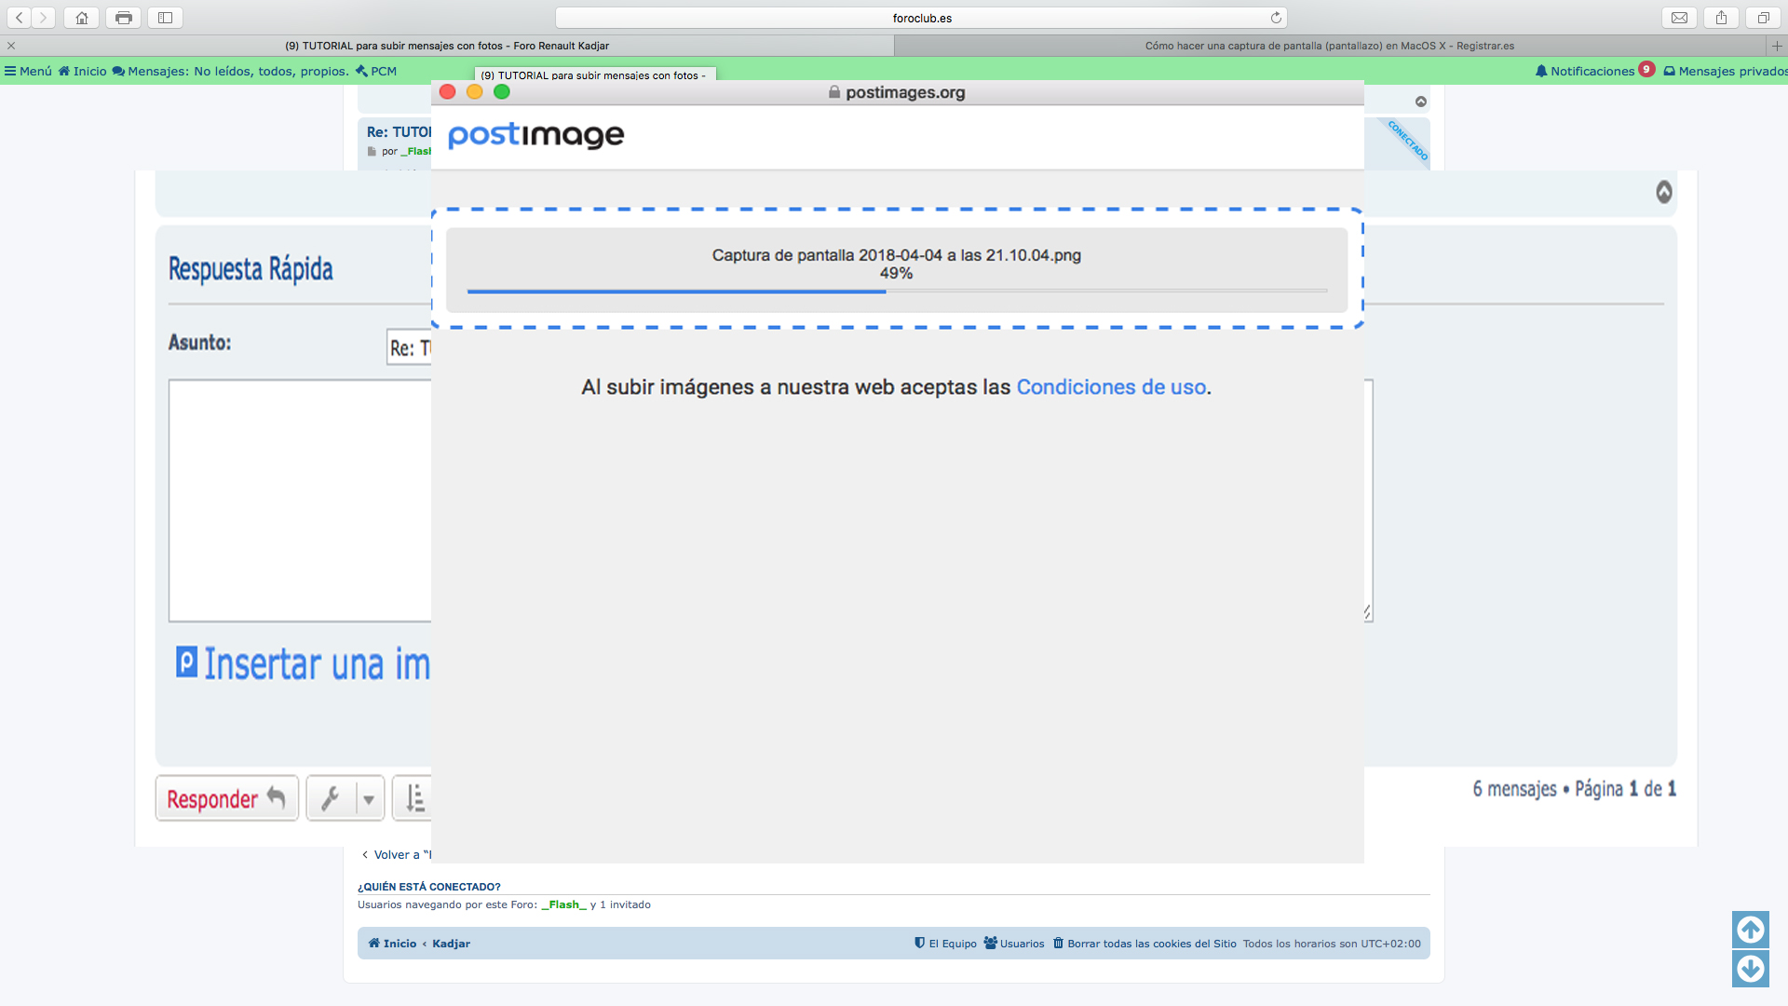
Task: Toggle the sidebar panel icon
Action: click(x=165, y=18)
